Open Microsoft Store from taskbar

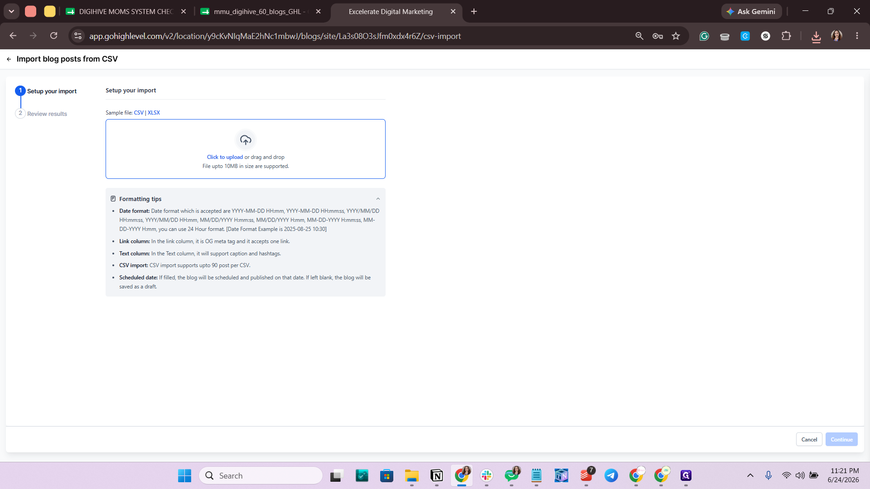coord(387,475)
